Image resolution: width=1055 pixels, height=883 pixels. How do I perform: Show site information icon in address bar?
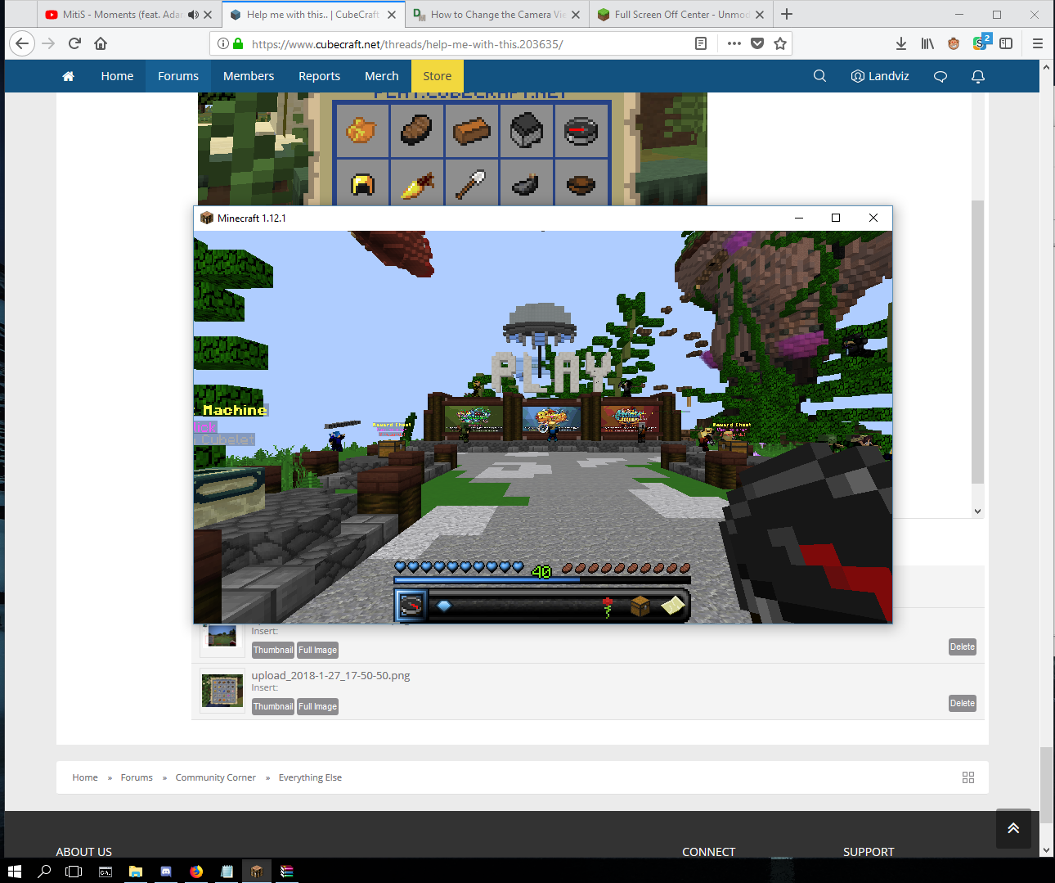pos(222,44)
